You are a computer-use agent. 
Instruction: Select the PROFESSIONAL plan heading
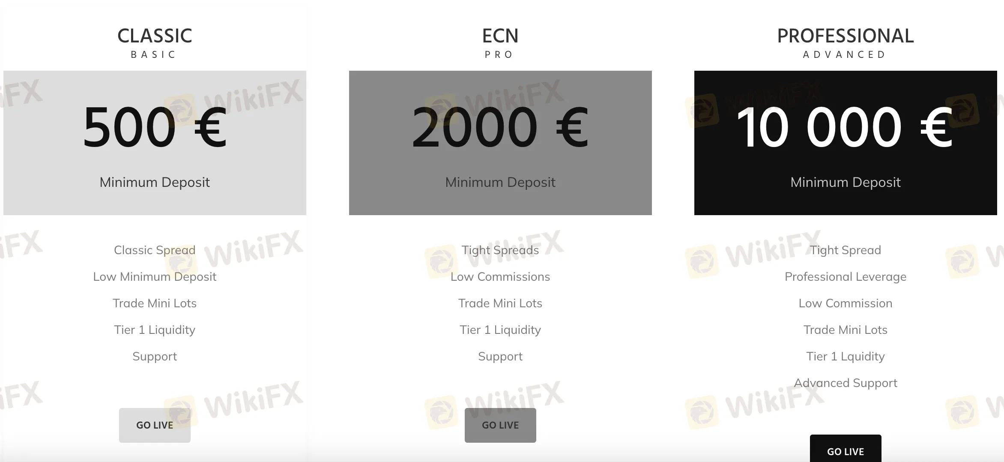pyautogui.click(x=845, y=36)
